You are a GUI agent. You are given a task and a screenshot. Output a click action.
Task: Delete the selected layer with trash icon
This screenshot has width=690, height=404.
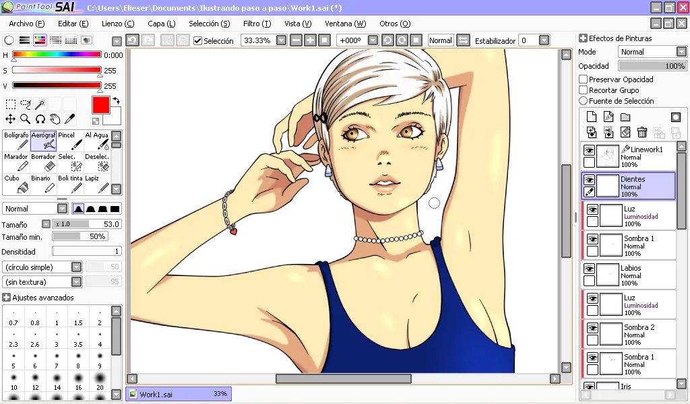click(x=642, y=132)
